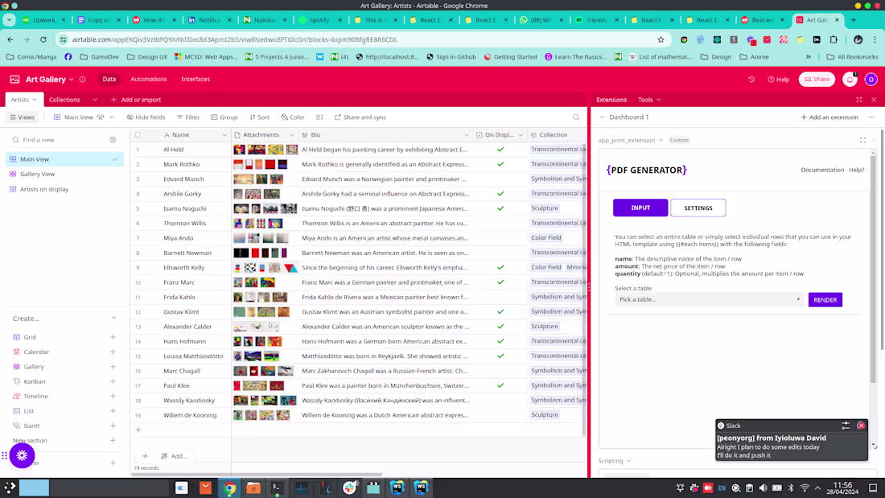Click Hide fields button
885x498 pixels.
(146, 117)
